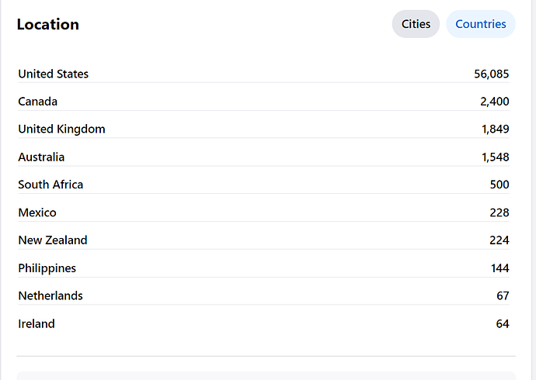Select Ireland in the list
The height and width of the screenshot is (380, 536).
point(37,323)
